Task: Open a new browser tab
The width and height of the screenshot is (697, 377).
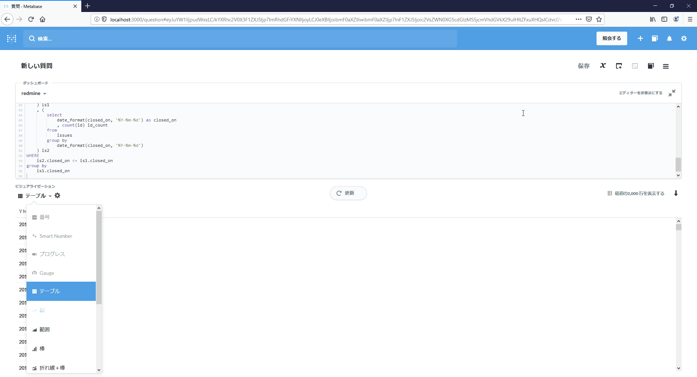Action: pyautogui.click(x=87, y=6)
